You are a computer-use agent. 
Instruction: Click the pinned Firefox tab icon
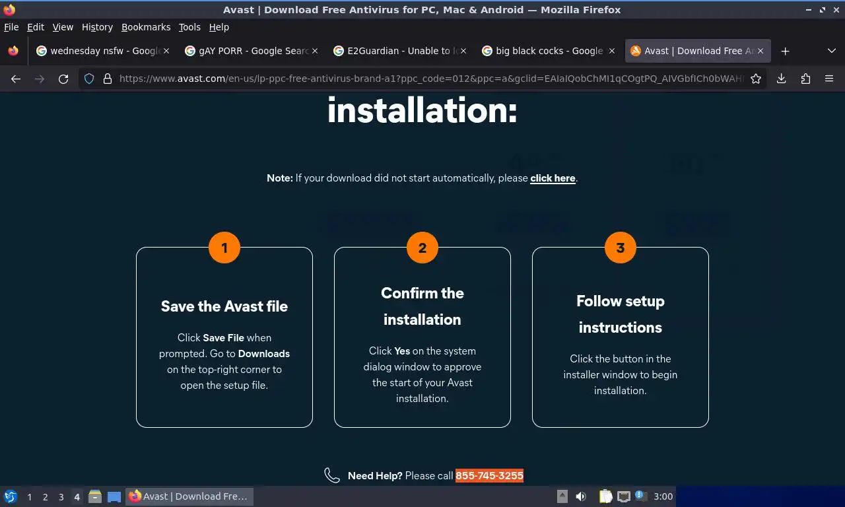point(13,51)
